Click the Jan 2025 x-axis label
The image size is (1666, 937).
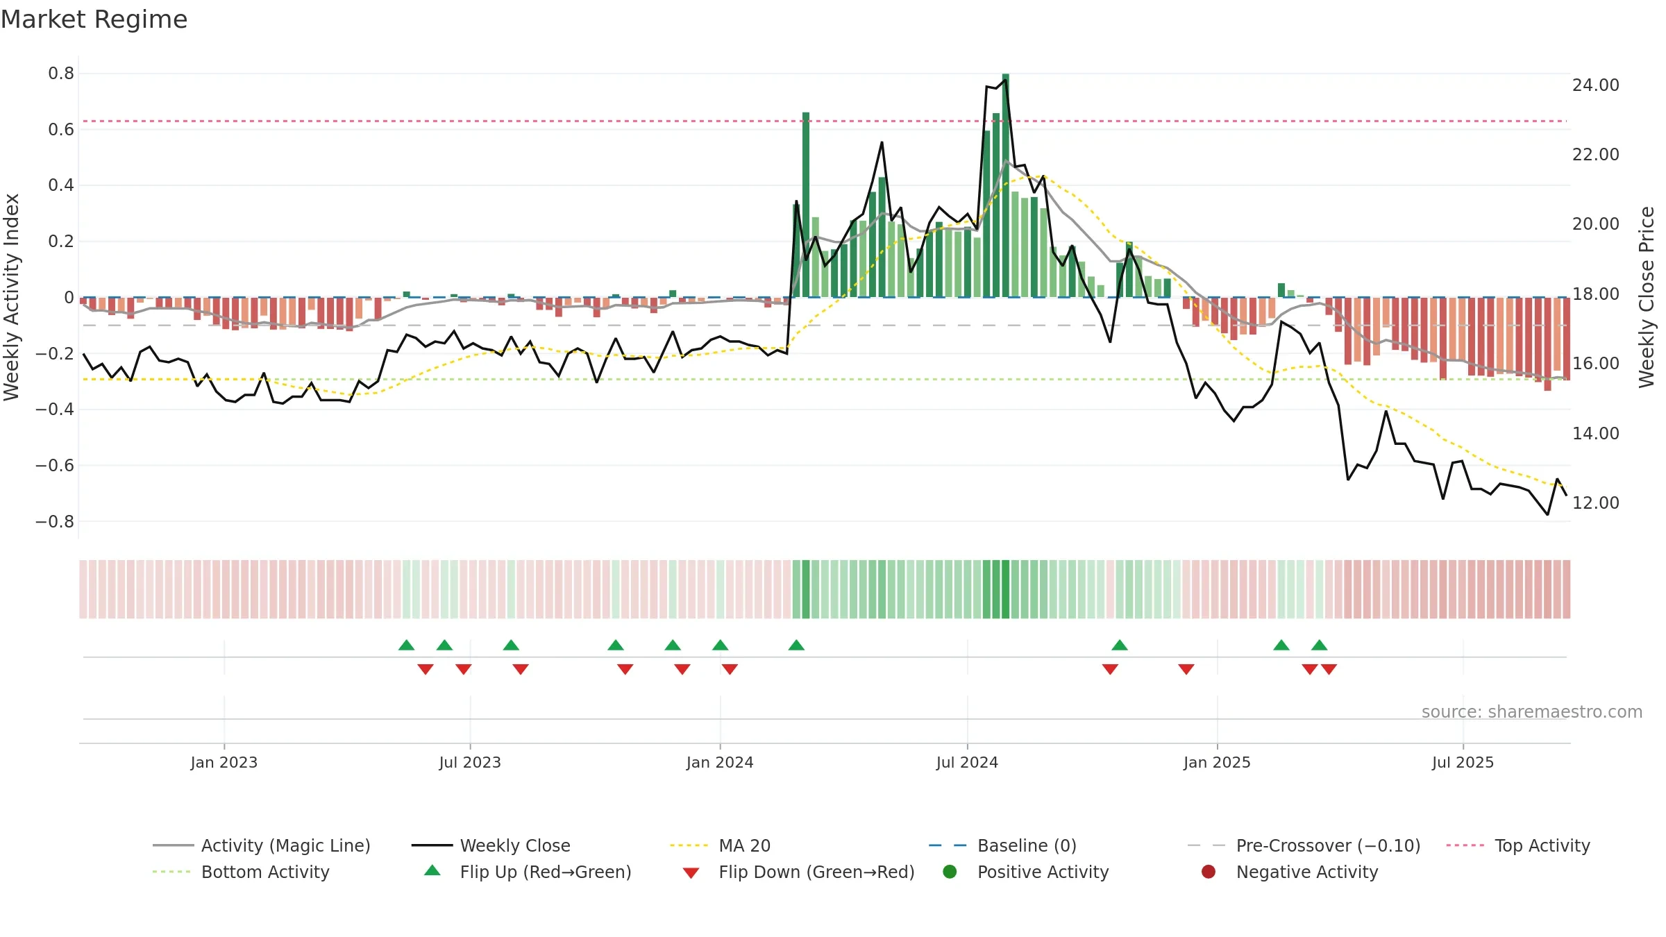(x=1217, y=762)
